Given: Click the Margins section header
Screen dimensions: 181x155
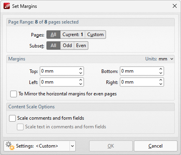Looking at the screenshot, I should pos(17,59).
